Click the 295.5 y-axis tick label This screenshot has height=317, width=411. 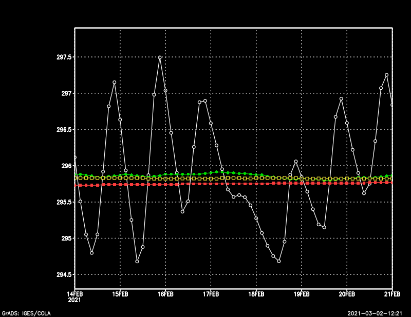point(64,203)
